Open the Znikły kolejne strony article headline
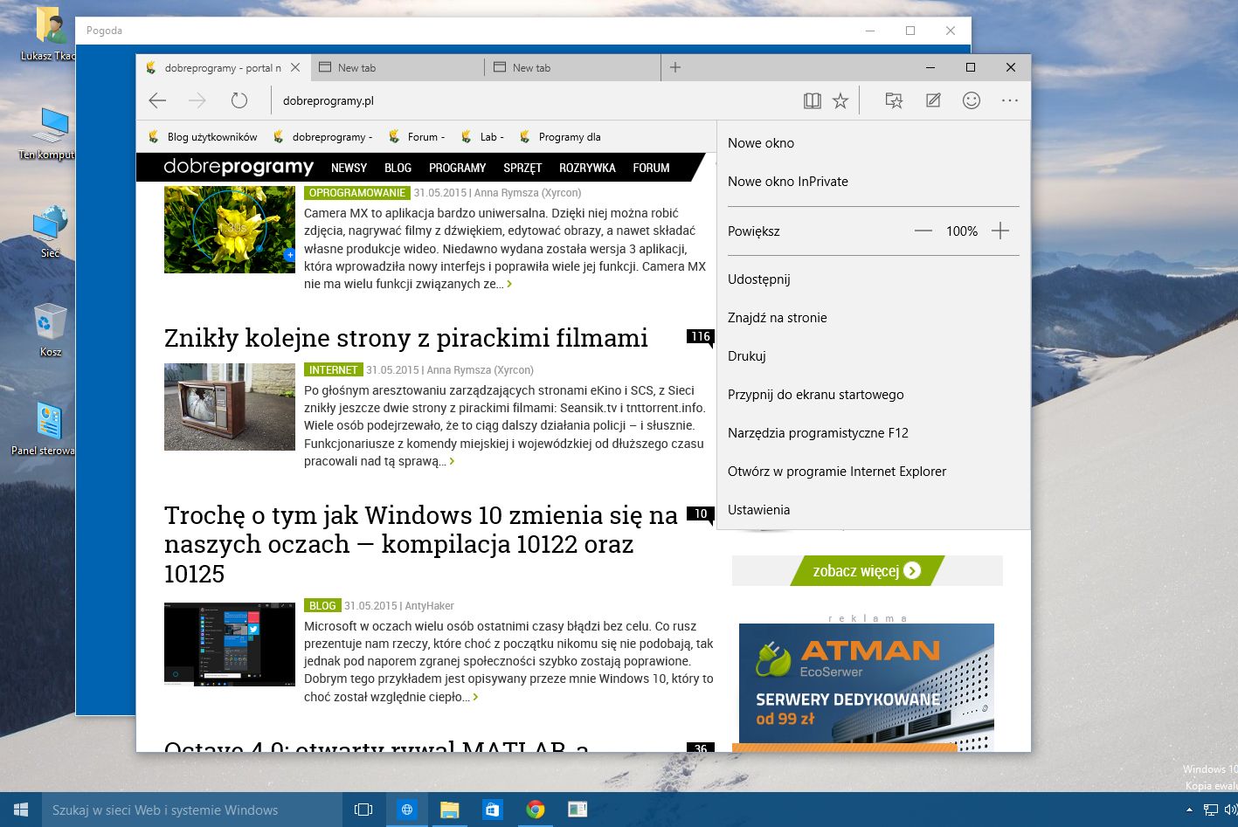Viewport: 1238px width, 827px height. (406, 338)
